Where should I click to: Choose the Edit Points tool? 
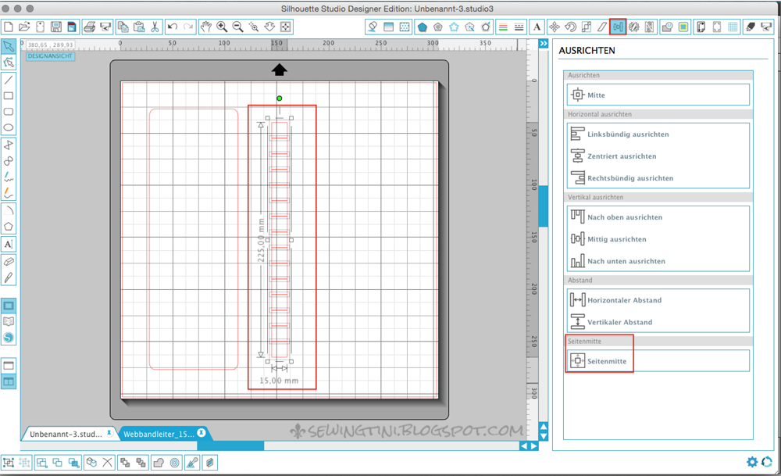[x=9, y=63]
